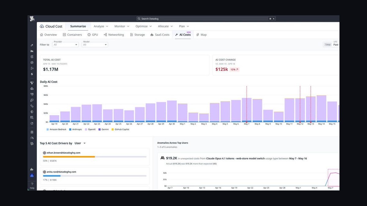Switch to the SaaS Costs tab

(x=160, y=35)
